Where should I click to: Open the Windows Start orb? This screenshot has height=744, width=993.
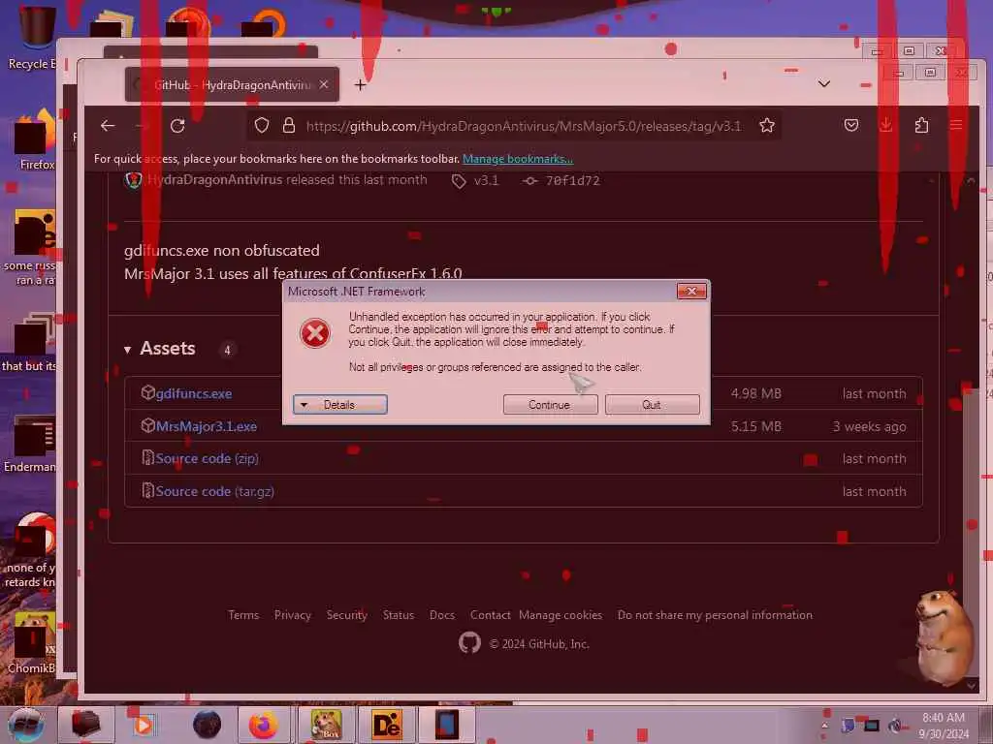click(26, 725)
